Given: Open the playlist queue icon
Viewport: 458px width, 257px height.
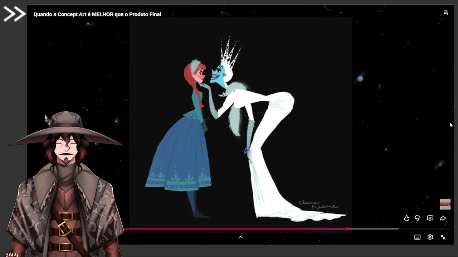Looking at the screenshot, I should (446, 12).
